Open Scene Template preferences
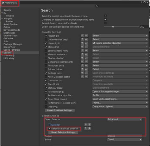 point(12,50)
